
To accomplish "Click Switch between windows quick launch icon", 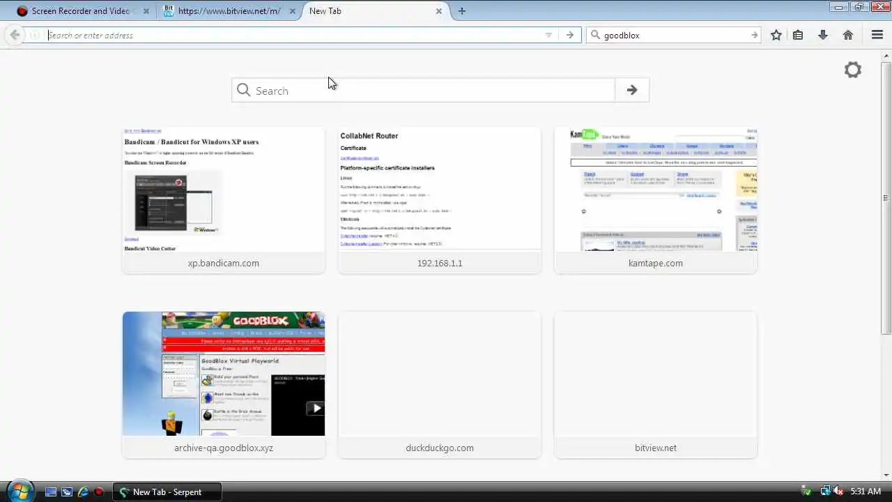I will (x=66, y=492).
